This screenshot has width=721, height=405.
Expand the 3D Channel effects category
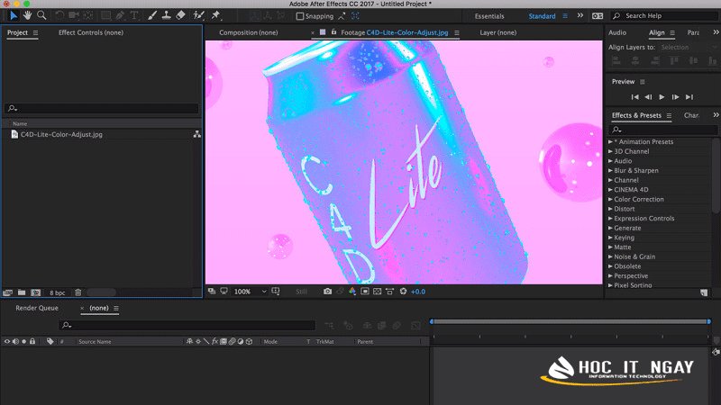pos(611,151)
